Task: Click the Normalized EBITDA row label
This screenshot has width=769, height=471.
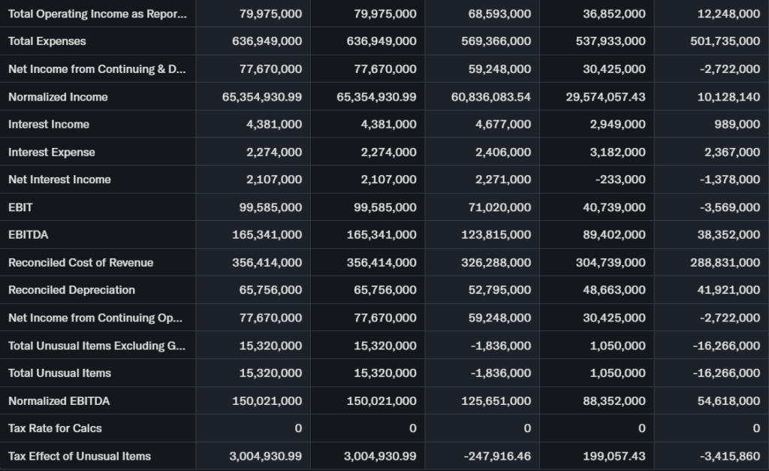Action: [x=59, y=401]
